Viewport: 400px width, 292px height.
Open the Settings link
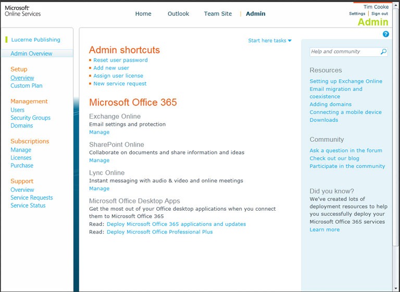[x=357, y=14]
